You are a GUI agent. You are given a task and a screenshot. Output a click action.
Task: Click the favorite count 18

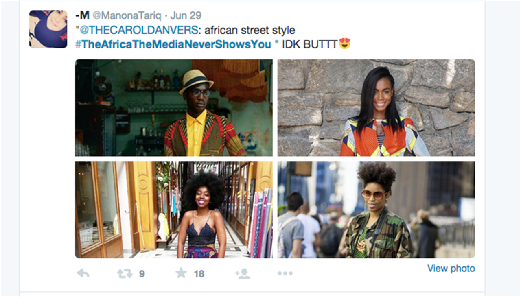[x=199, y=274]
